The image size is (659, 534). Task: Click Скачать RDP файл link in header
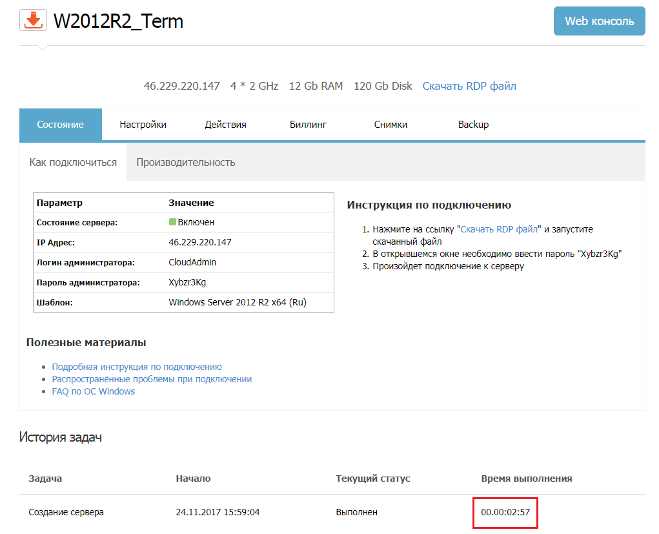(469, 86)
